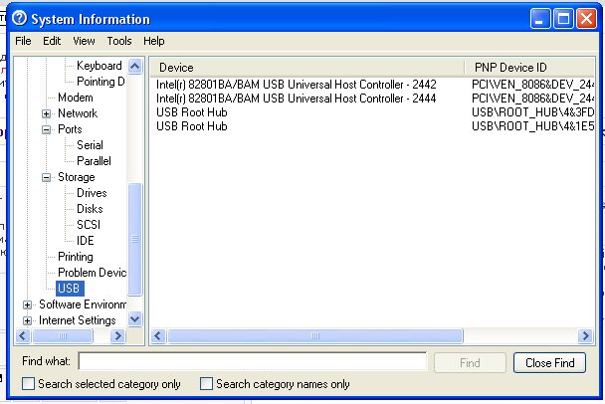605x404 pixels.
Task: Expand the Network tree node
Action: tap(46, 113)
